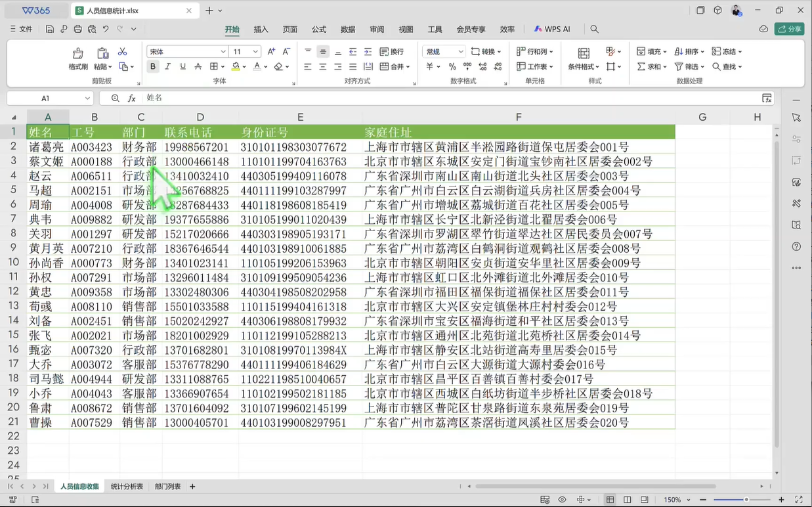Click the Cut scissors icon
This screenshot has height=507, width=812.
(122, 52)
